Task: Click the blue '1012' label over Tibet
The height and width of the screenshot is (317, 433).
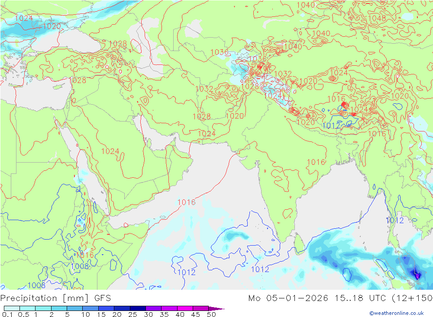Action: pyautogui.click(x=331, y=126)
